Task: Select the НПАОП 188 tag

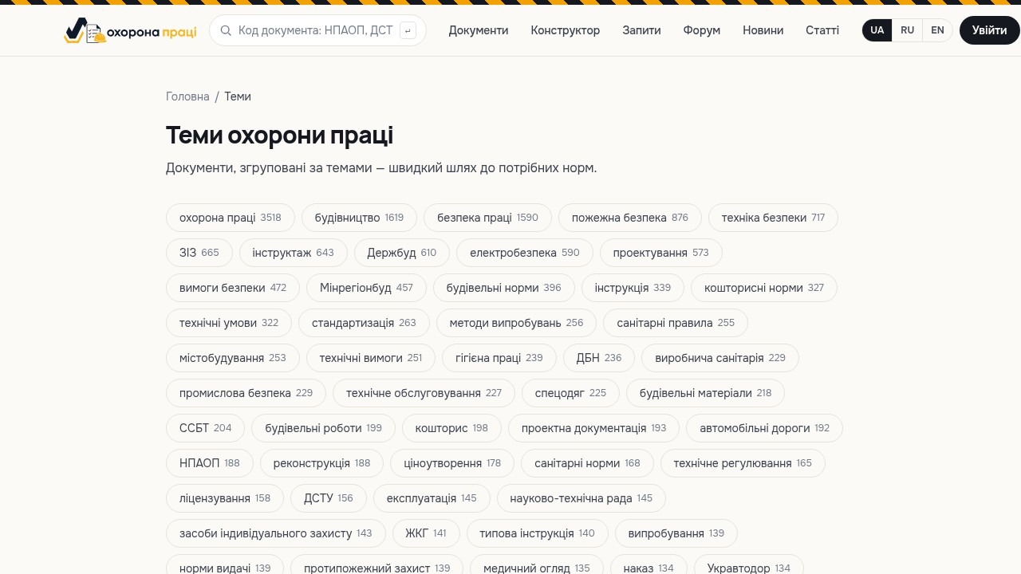Action: [x=210, y=463]
